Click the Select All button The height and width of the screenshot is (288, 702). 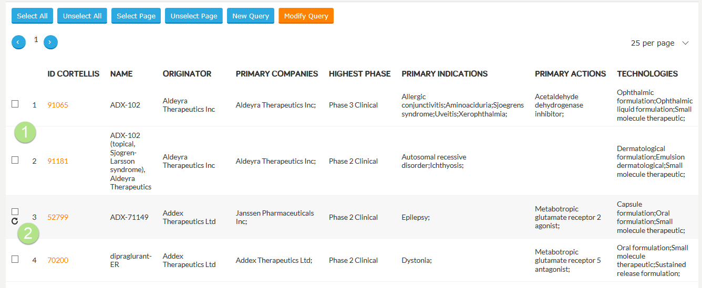point(32,16)
